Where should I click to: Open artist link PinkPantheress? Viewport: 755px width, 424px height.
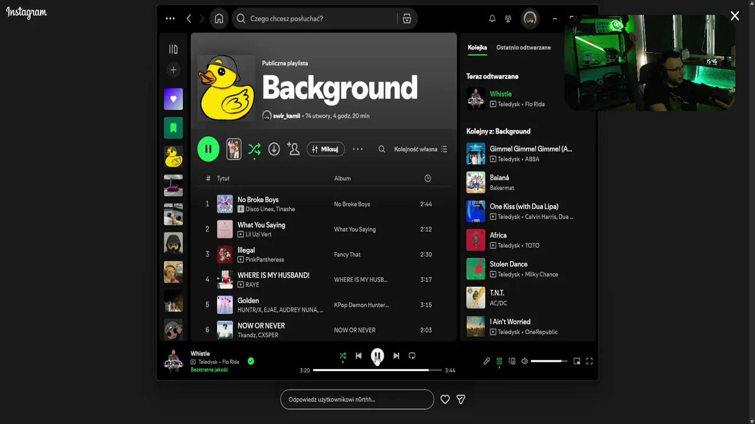pyautogui.click(x=264, y=260)
